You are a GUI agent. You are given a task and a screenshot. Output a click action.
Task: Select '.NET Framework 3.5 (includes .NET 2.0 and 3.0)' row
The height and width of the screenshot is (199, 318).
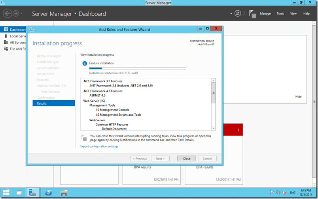point(121,85)
